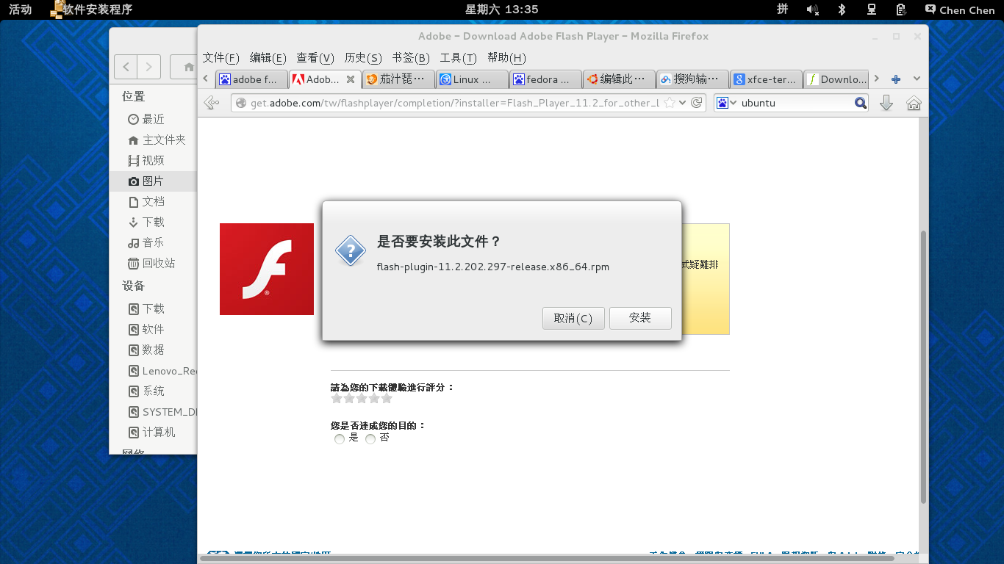Open 下载 under 位置 in sidebar
Screen dimensions: 1004x564
[152, 222]
